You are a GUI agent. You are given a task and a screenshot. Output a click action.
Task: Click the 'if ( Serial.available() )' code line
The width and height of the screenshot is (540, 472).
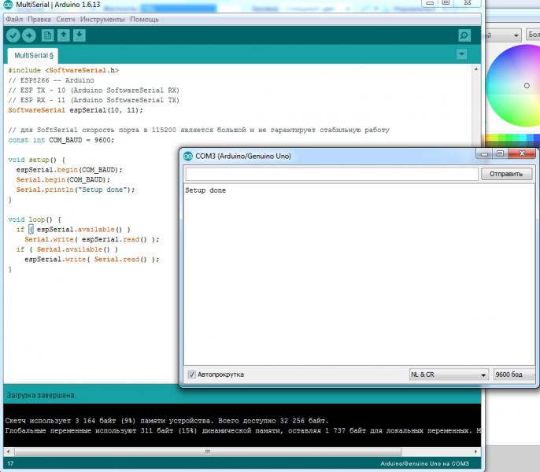click(x=67, y=249)
